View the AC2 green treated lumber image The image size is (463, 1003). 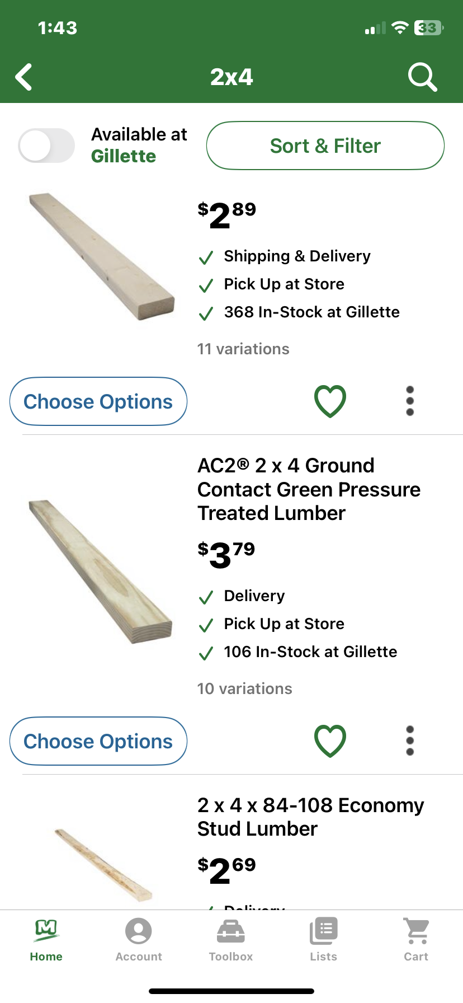coord(101,571)
